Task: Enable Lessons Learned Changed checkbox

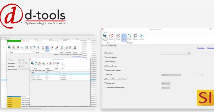Action: pos(105,70)
